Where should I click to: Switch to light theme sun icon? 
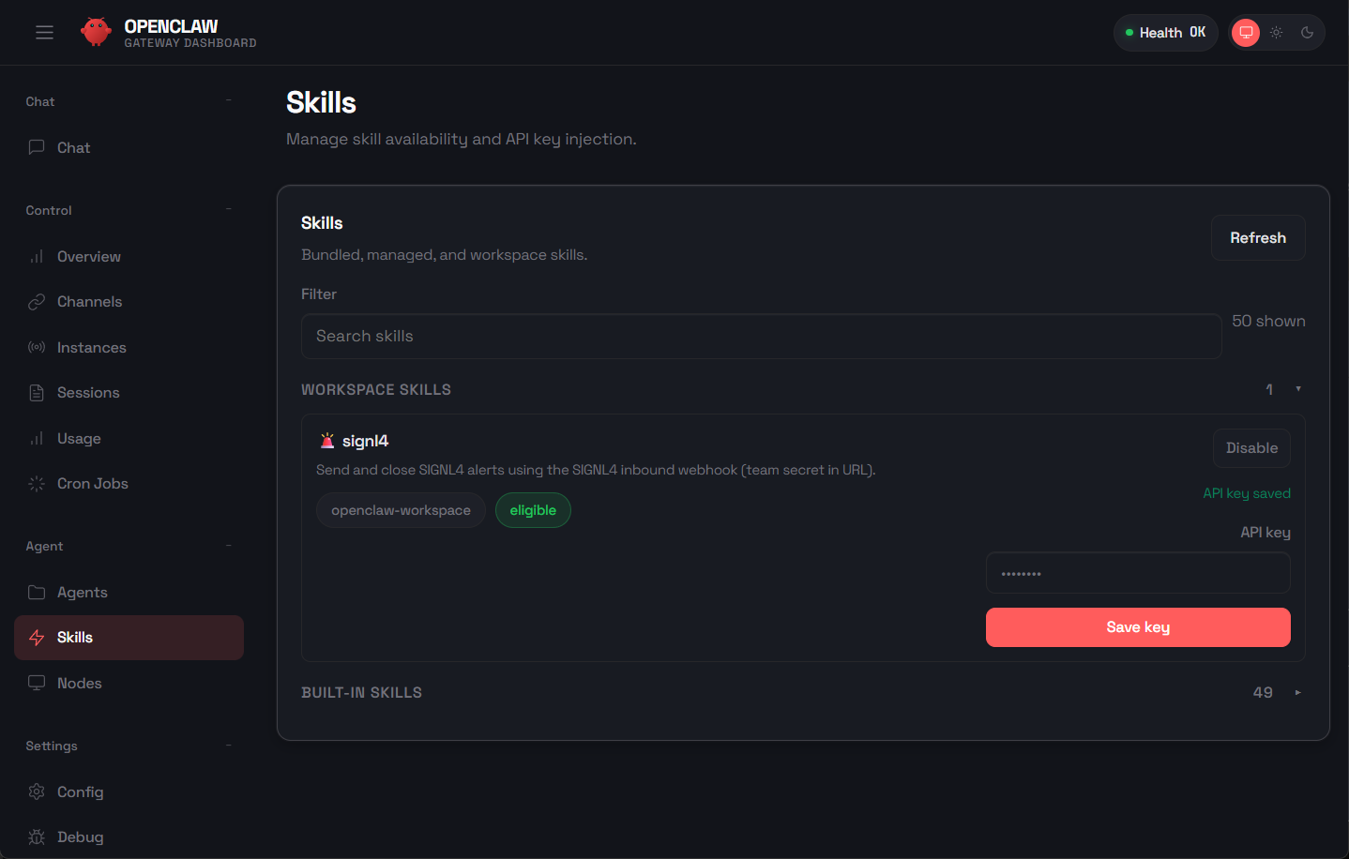(x=1277, y=33)
